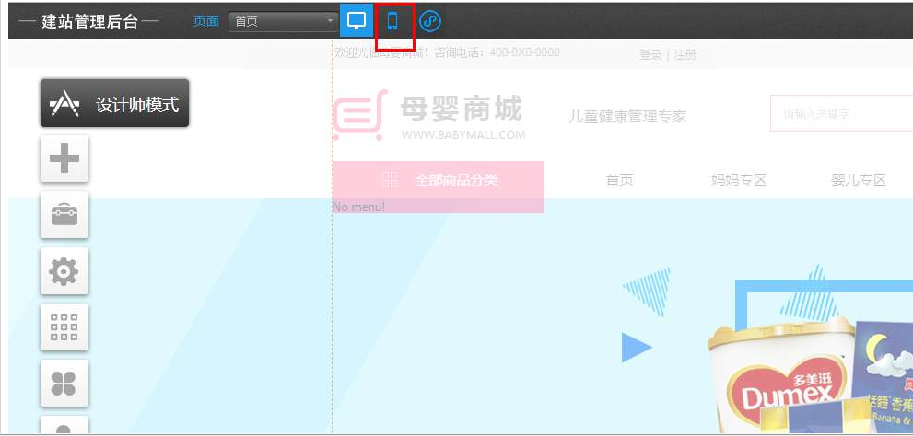Viewport: 913px width, 436px height.
Task: Open settings via the gear icon
Action: pos(64,271)
